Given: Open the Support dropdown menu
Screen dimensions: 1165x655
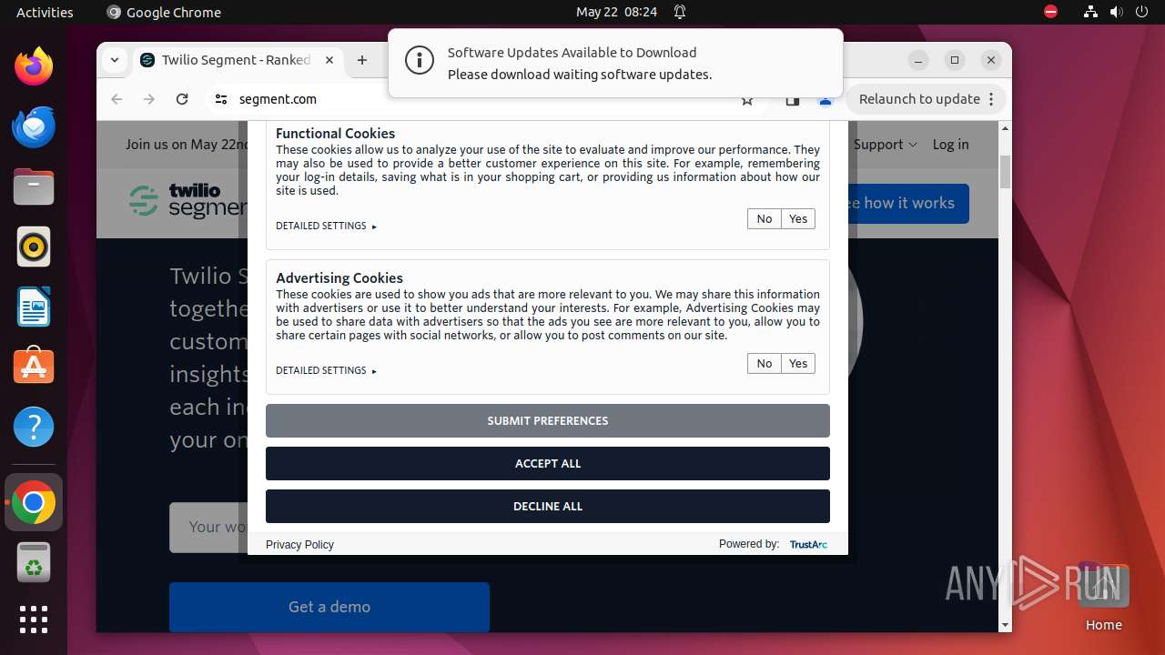Looking at the screenshot, I should click(x=885, y=145).
